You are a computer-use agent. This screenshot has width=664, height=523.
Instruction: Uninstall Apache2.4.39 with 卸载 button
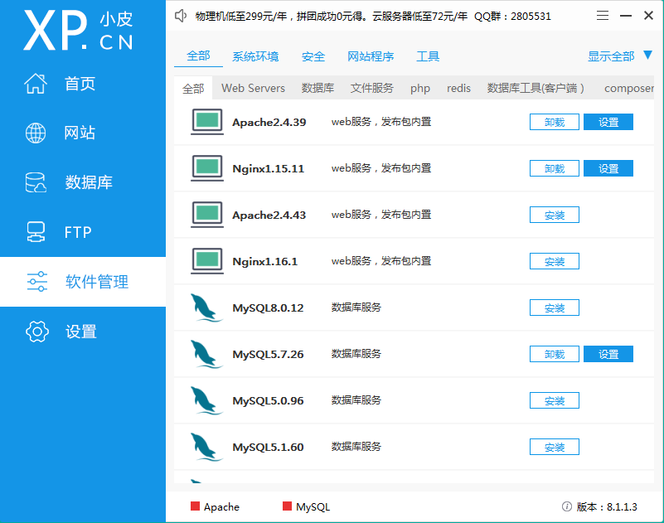(x=555, y=122)
